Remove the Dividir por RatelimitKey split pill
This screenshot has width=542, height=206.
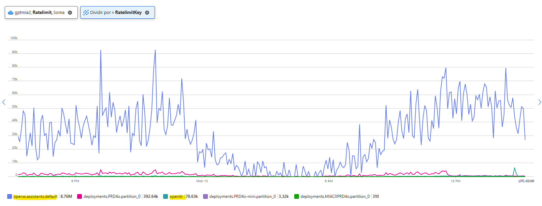pos(147,13)
